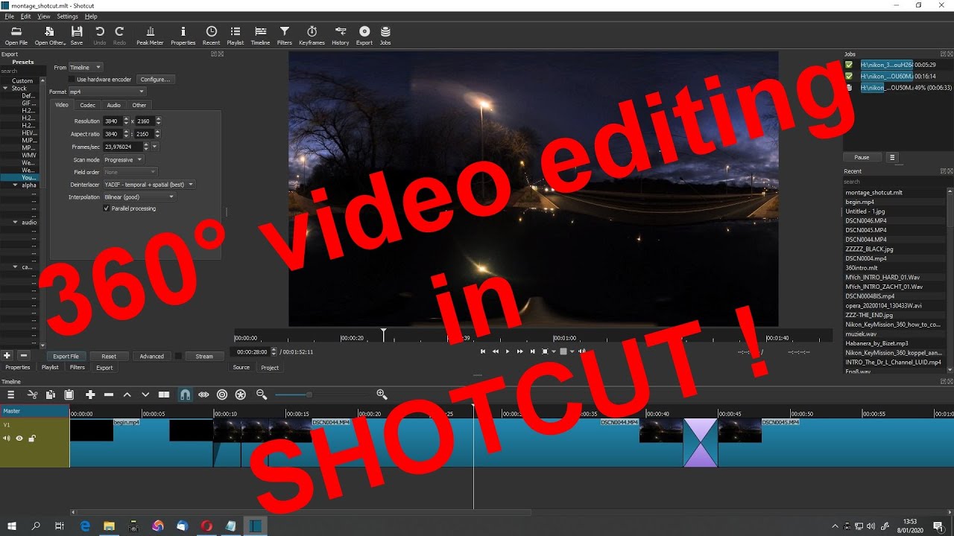
Task: Ripple delete with the minus icon
Action: click(109, 395)
